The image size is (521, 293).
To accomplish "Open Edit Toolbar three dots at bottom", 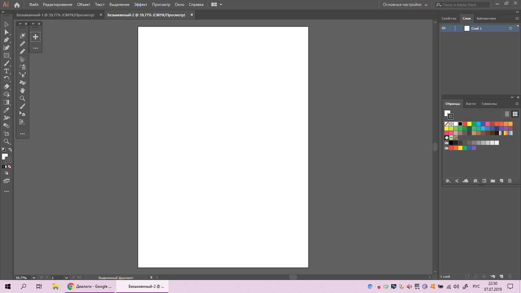I will click(x=7, y=191).
